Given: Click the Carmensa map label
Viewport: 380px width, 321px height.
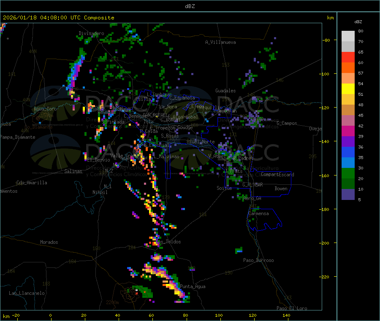Looking at the screenshot, I should click(x=258, y=214).
